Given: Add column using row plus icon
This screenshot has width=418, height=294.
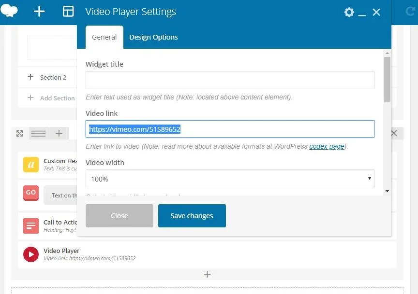Looking at the screenshot, I should (x=59, y=133).
